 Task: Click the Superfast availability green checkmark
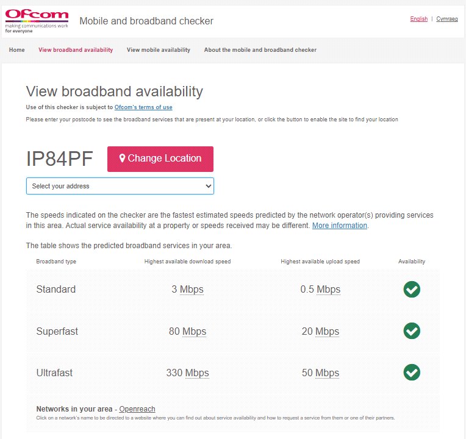[412, 331]
